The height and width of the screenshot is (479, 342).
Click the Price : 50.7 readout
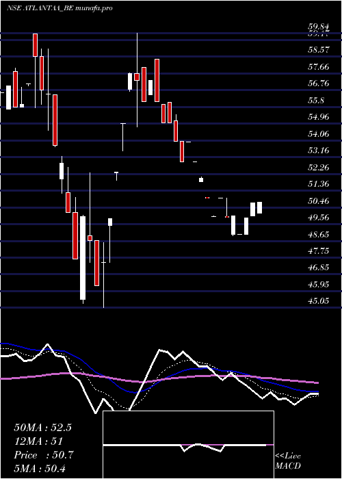(44, 455)
